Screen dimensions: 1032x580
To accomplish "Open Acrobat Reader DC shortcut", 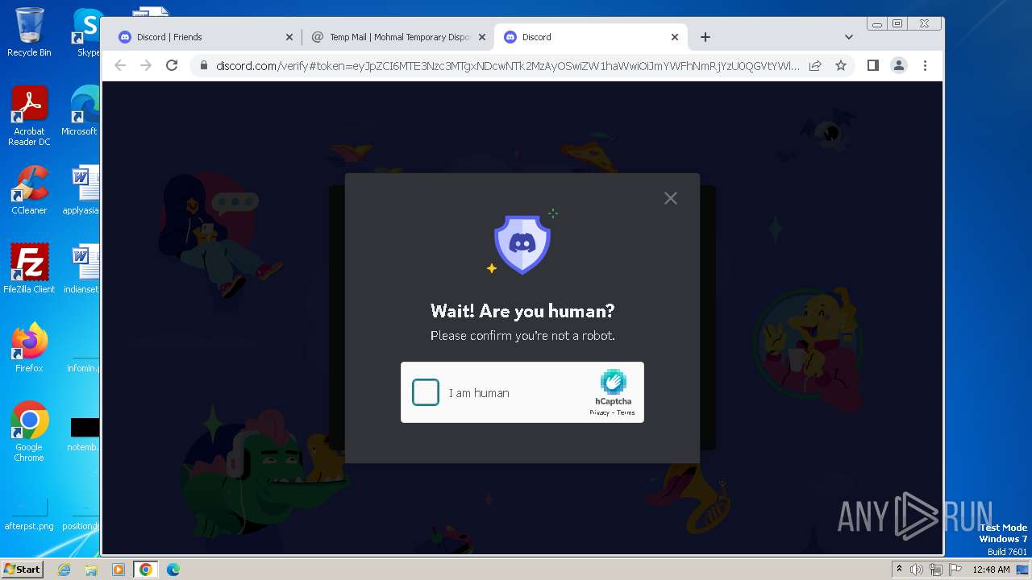I will 29,116.
